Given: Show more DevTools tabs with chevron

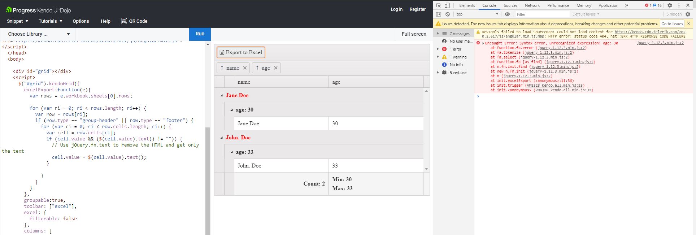Looking at the screenshot, I should pos(626,5).
